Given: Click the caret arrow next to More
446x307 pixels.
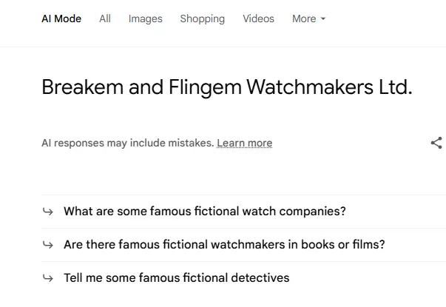Looking at the screenshot, I should (x=322, y=19).
